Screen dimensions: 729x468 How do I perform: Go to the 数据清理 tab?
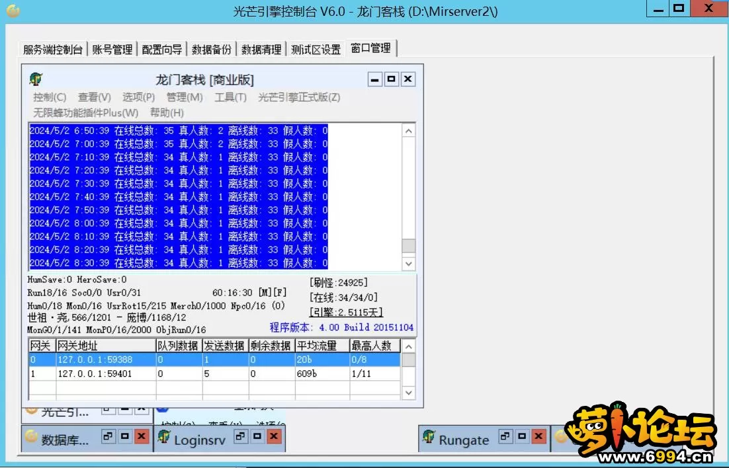[261, 50]
